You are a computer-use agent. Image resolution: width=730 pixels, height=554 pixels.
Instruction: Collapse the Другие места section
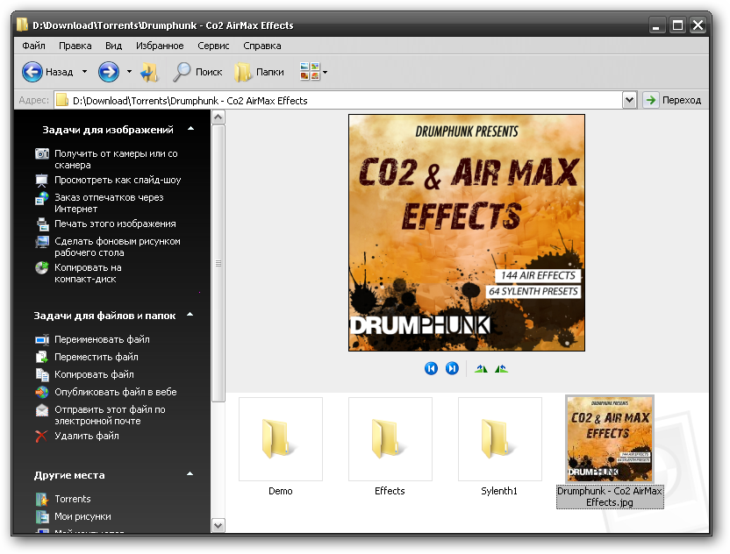(x=190, y=474)
